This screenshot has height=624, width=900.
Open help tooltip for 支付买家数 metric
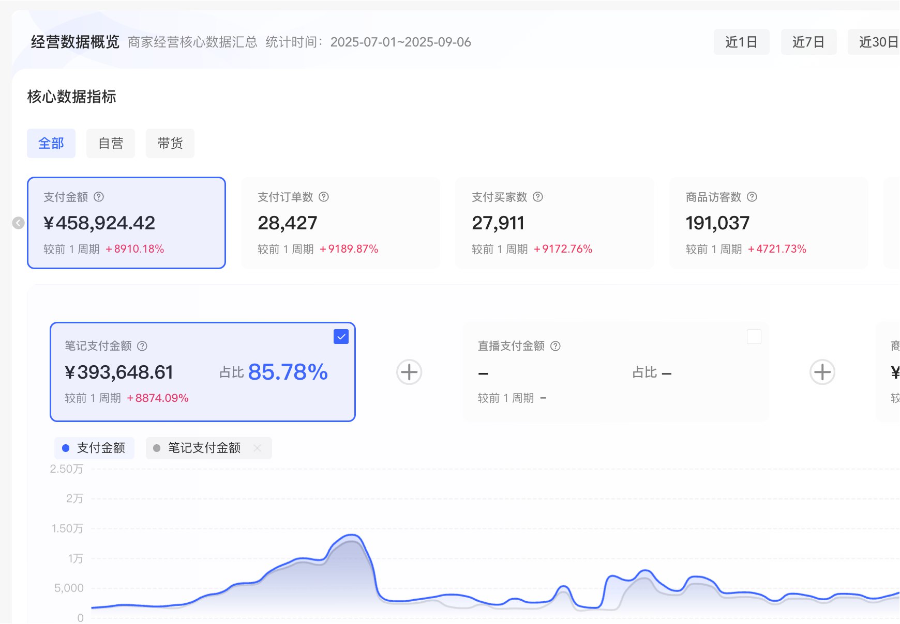click(538, 197)
